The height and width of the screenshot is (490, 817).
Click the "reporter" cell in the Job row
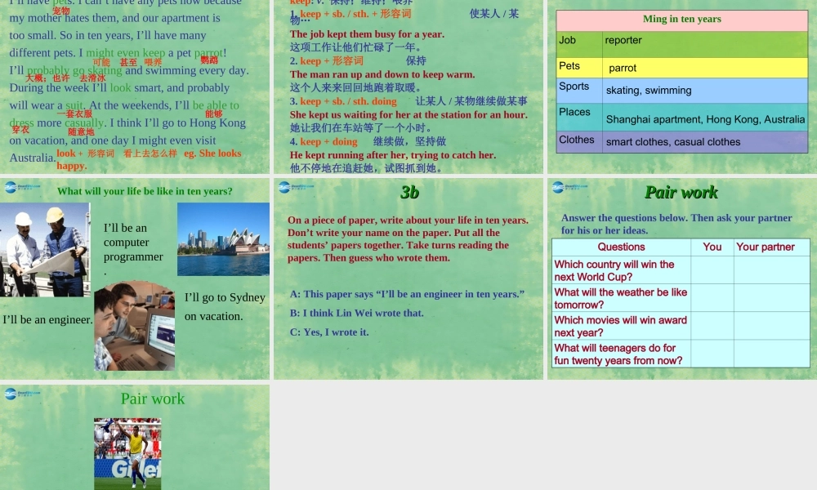[x=705, y=42]
